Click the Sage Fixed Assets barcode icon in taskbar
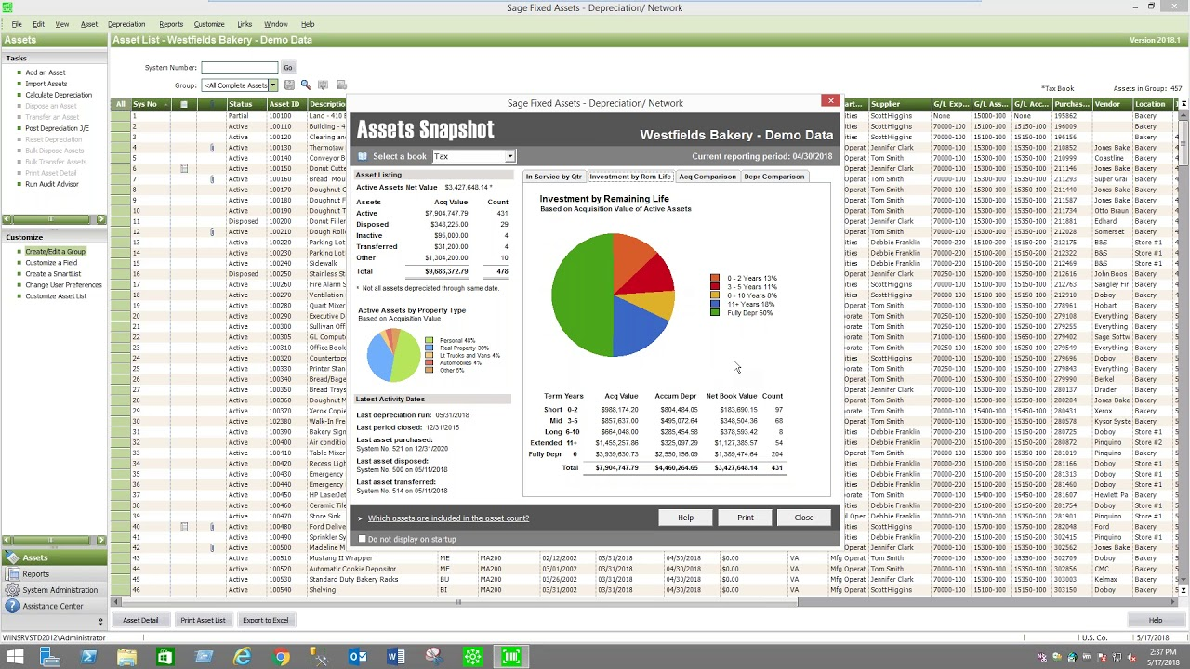Viewport: 1190px width, 669px height. tap(510, 656)
